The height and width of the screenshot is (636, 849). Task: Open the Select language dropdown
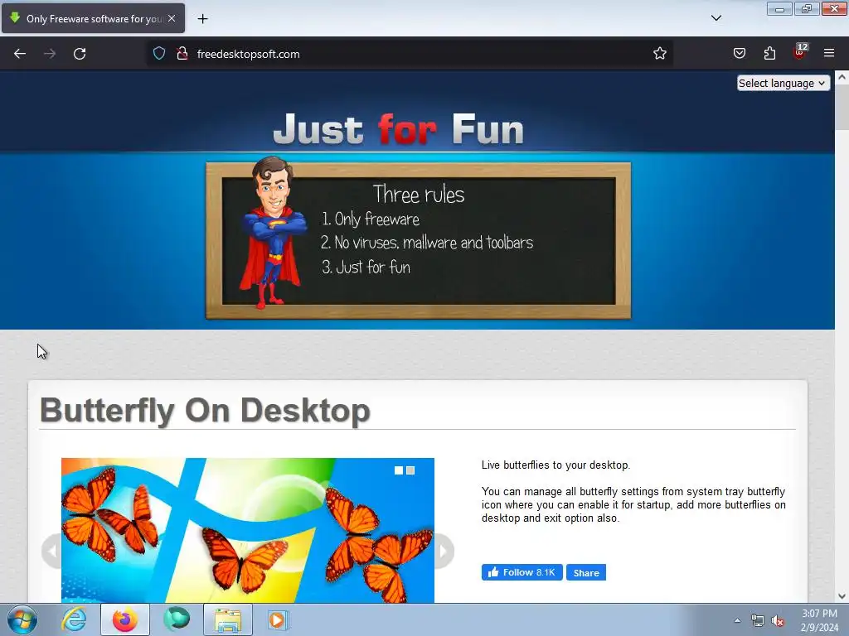(783, 84)
